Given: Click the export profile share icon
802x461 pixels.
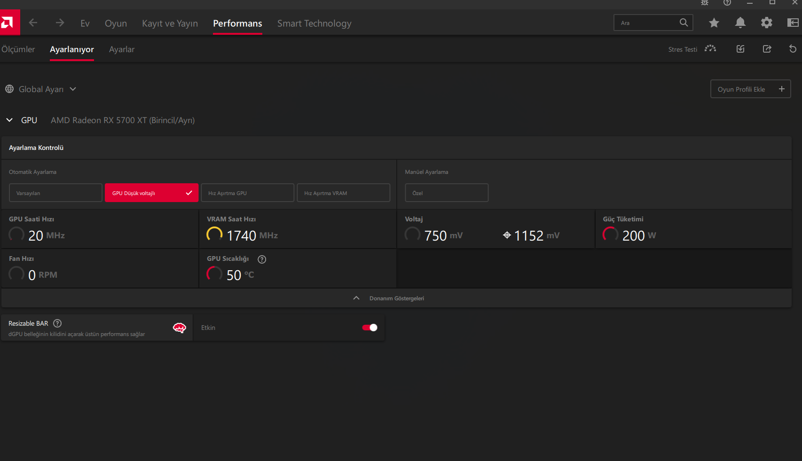Looking at the screenshot, I should point(767,49).
